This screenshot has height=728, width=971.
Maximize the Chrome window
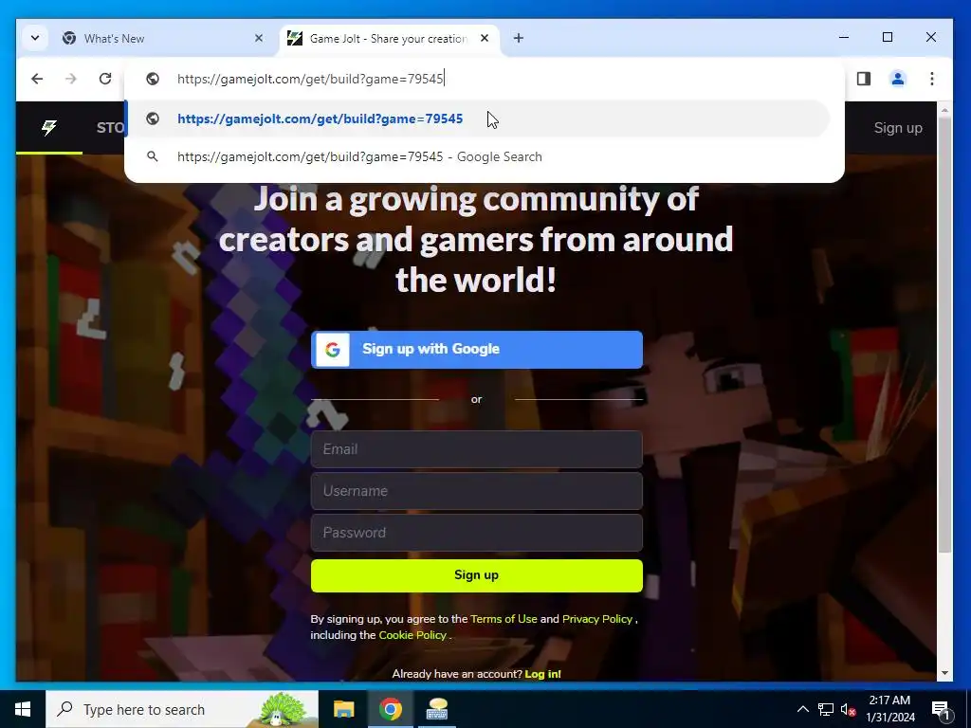888,38
